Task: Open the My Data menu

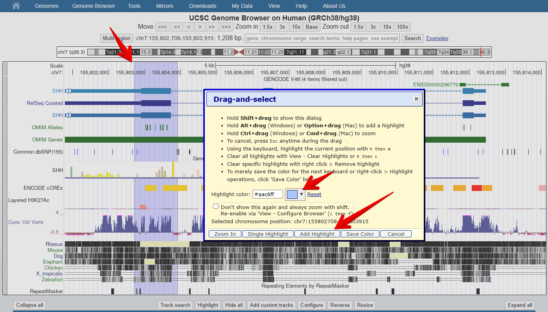Action: pos(242,6)
